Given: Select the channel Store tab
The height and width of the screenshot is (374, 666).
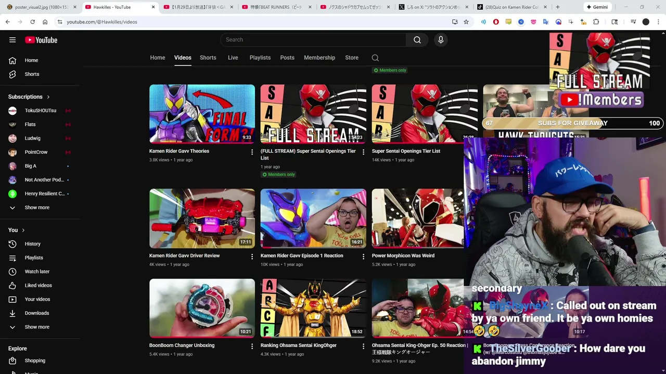Looking at the screenshot, I should click(x=352, y=58).
